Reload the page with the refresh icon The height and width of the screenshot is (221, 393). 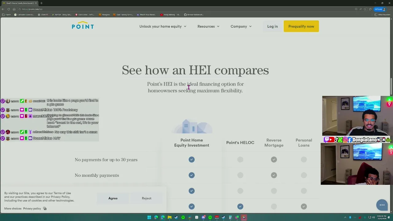click(x=9, y=9)
